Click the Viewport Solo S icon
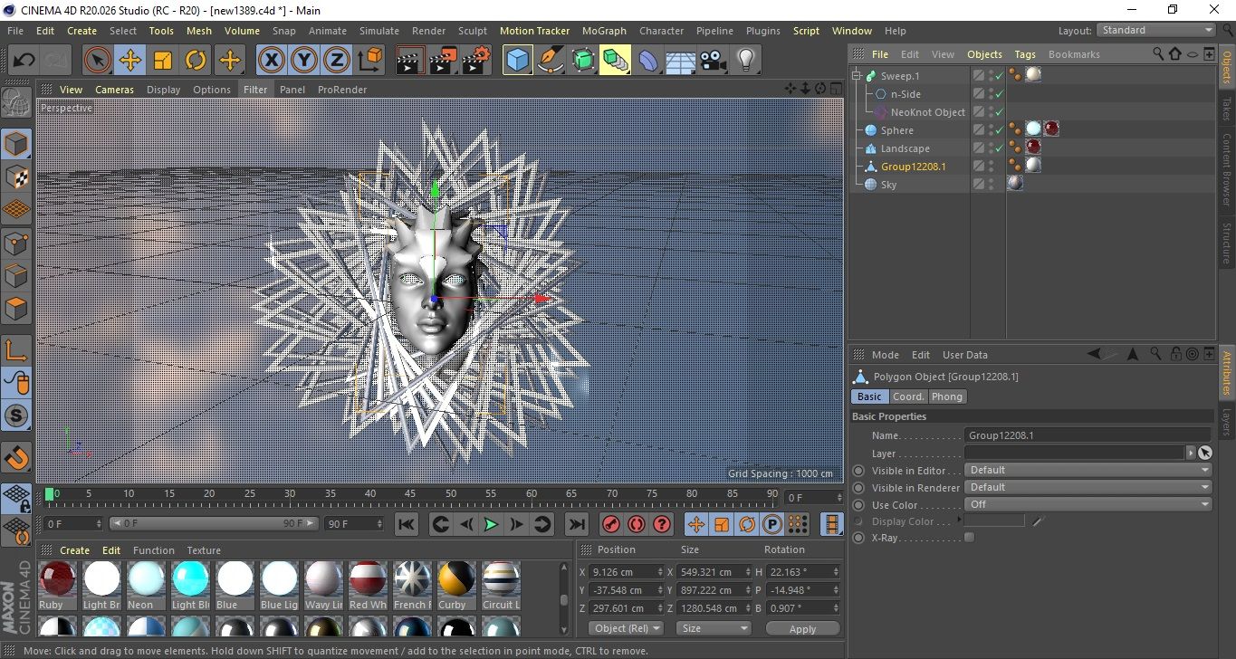 tap(16, 416)
